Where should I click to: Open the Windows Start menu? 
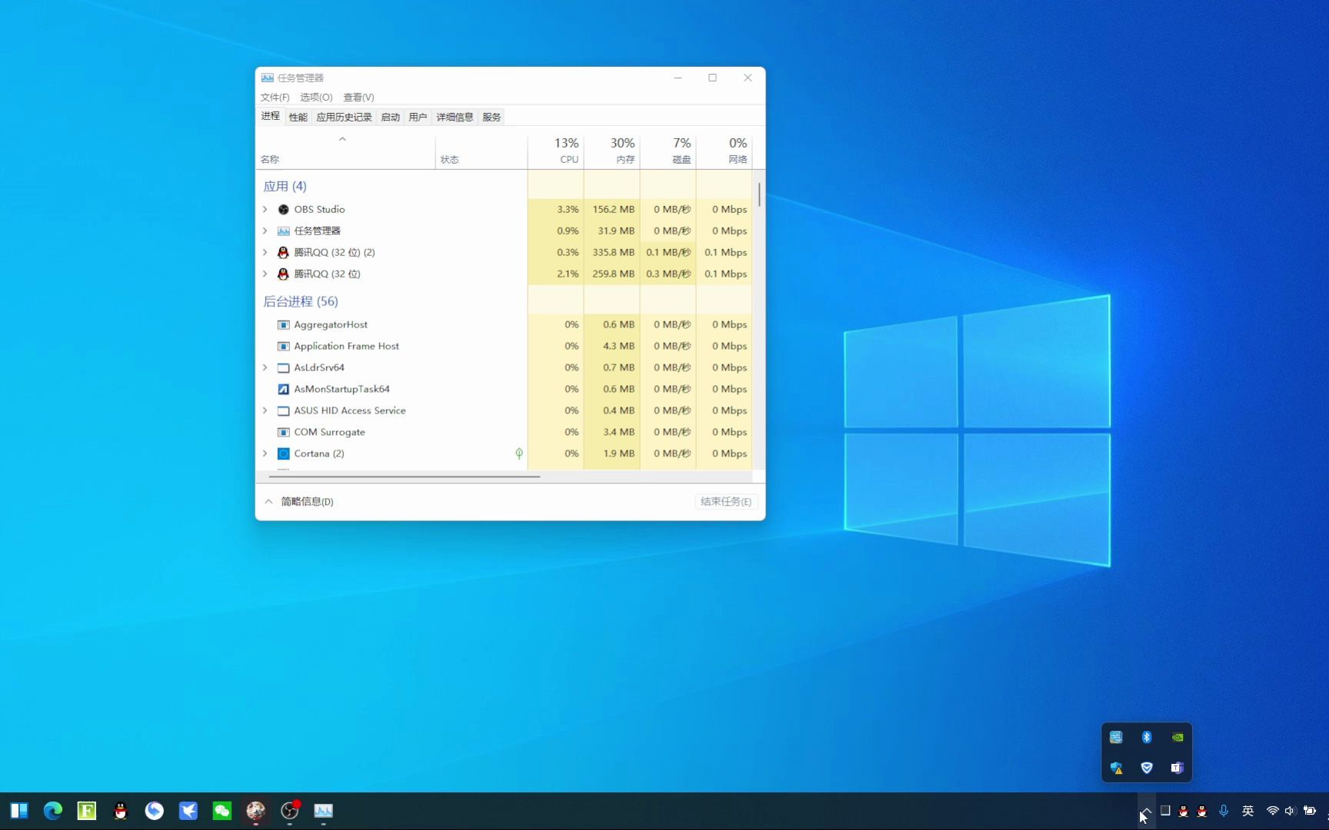(x=19, y=811)
